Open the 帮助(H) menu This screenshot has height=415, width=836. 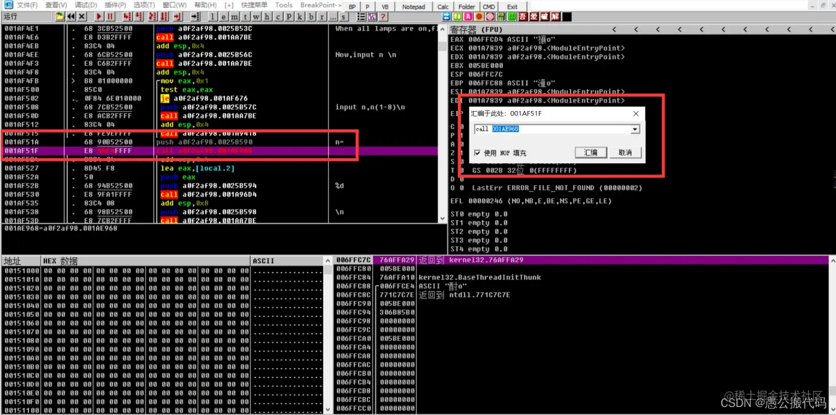pos(205,6)
